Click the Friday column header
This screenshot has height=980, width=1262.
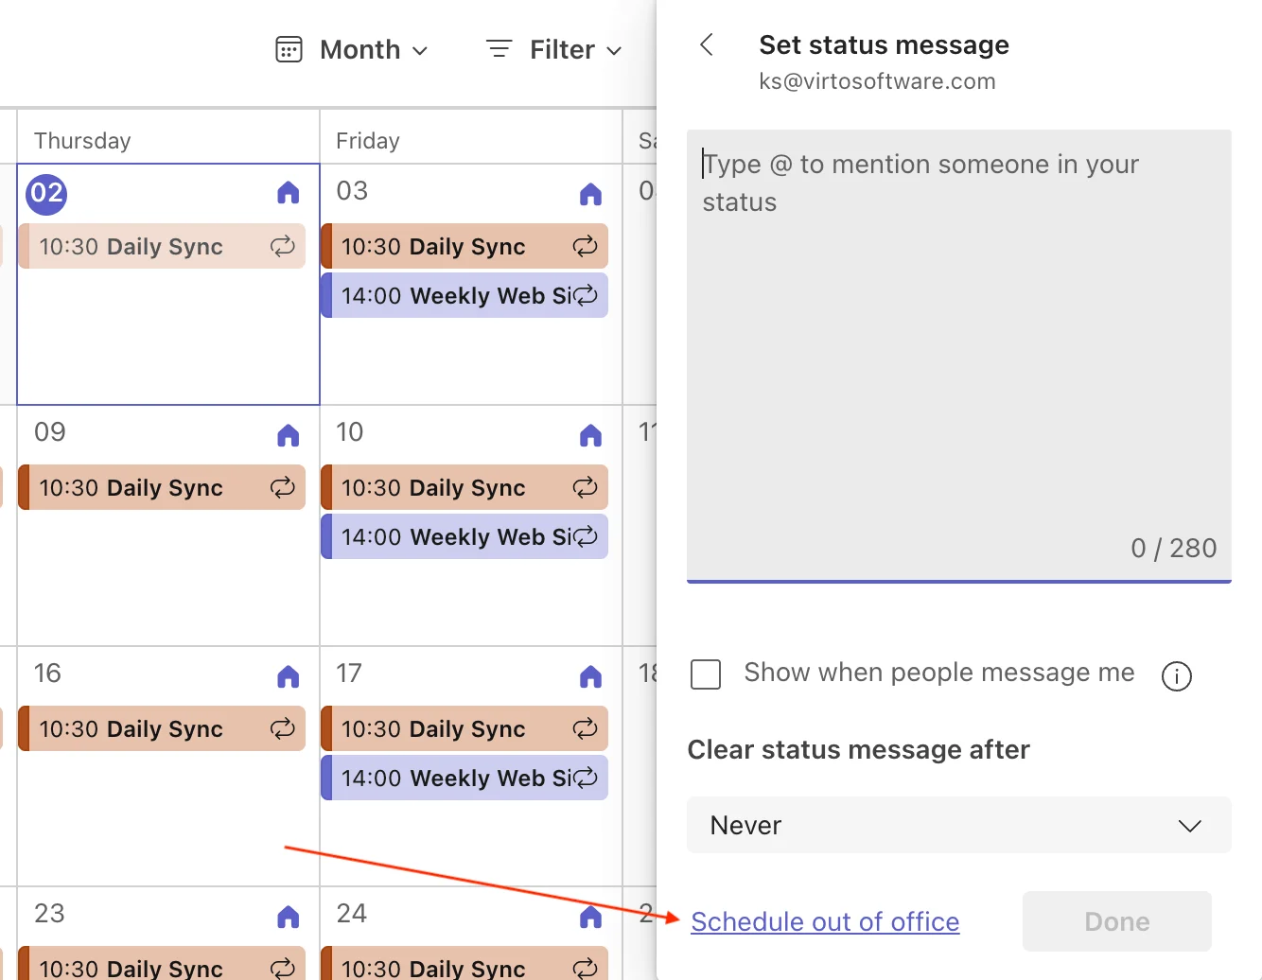(368, 141)
